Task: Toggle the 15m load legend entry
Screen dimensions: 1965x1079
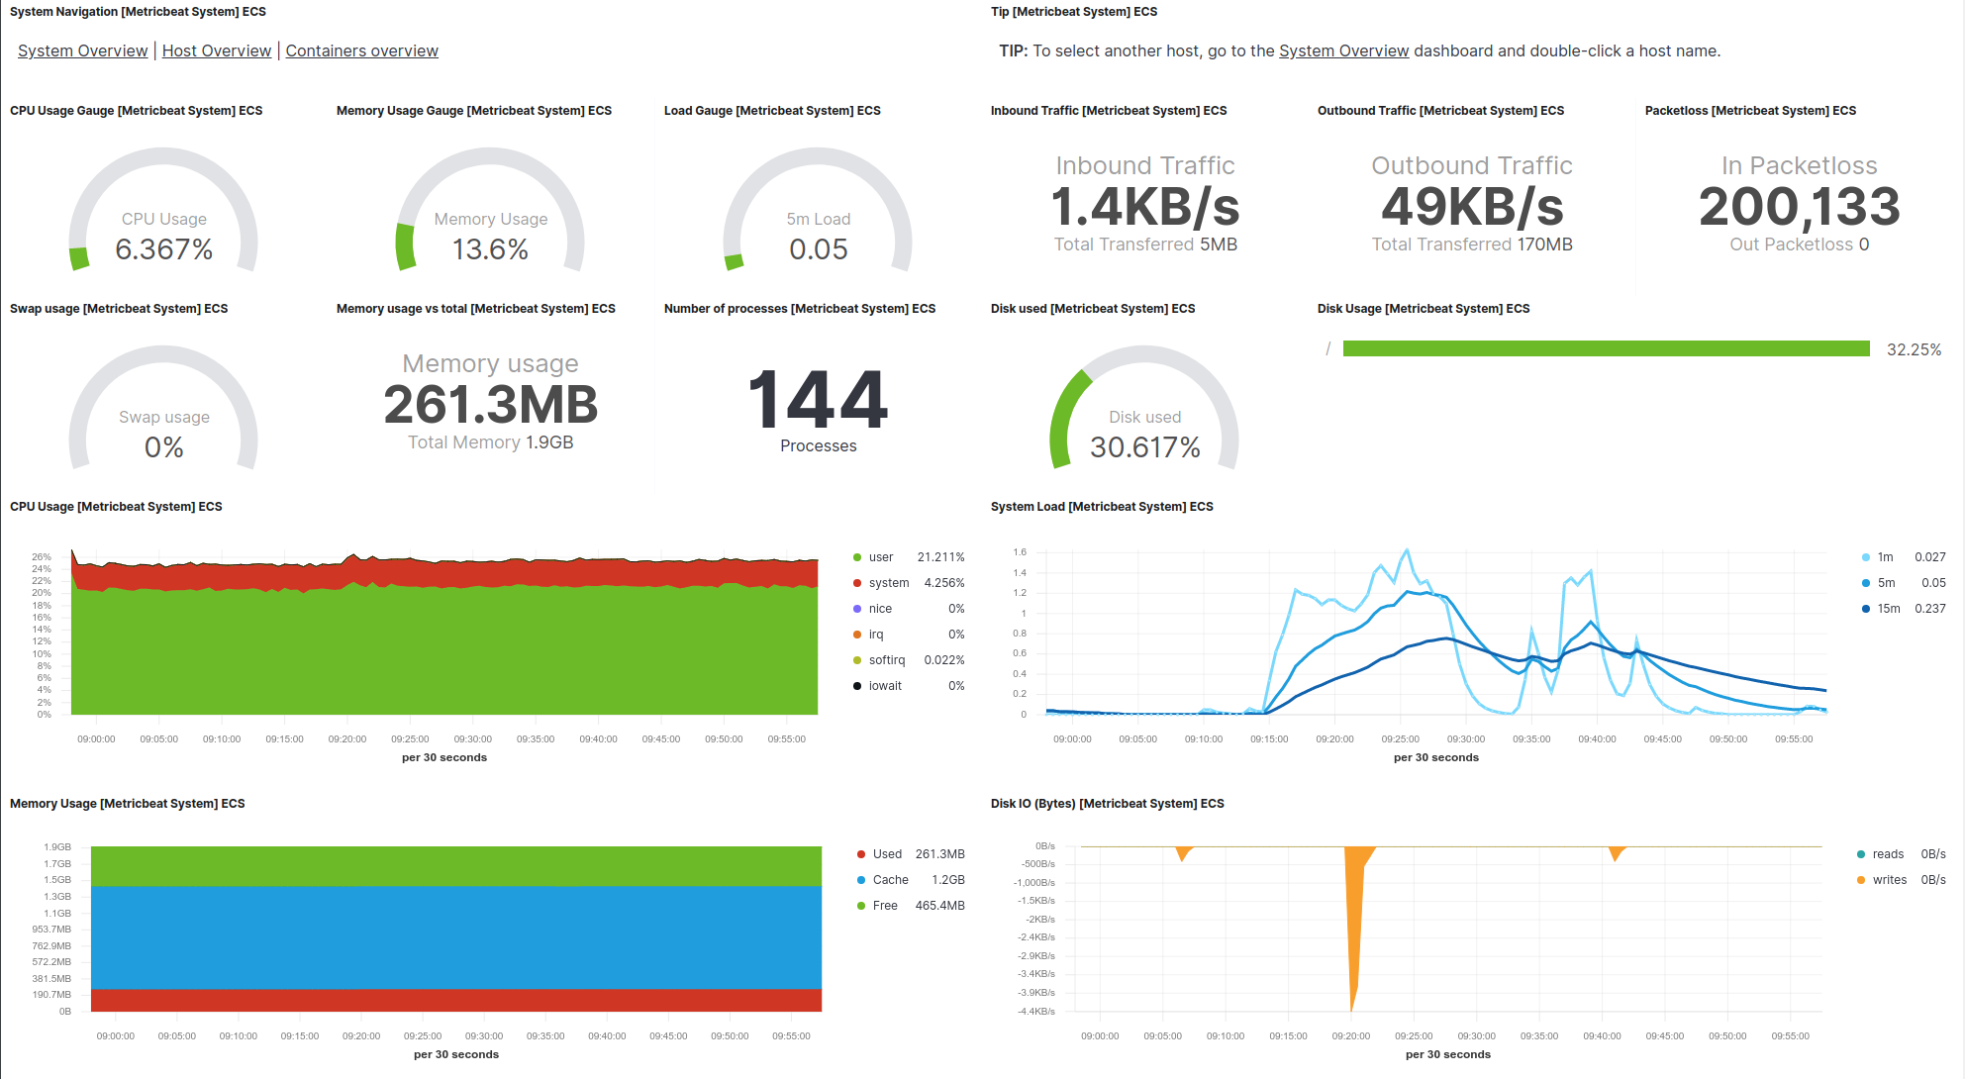Action: click(1888, 609)
